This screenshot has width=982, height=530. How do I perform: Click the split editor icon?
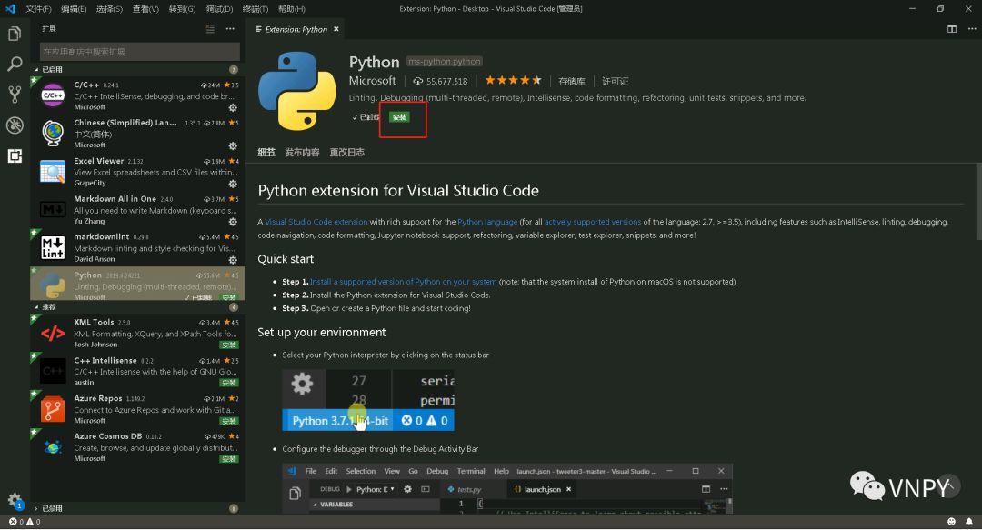[x=952, y=29]
